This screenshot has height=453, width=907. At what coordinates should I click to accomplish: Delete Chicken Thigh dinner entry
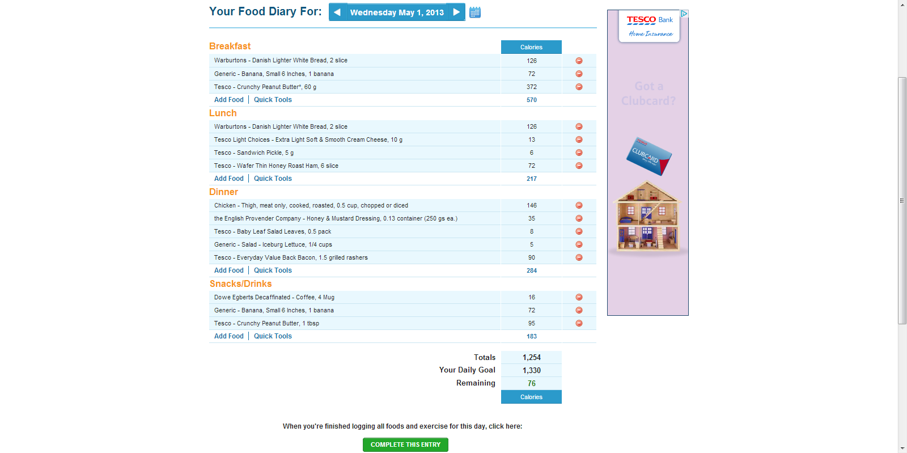click(579, 205)
